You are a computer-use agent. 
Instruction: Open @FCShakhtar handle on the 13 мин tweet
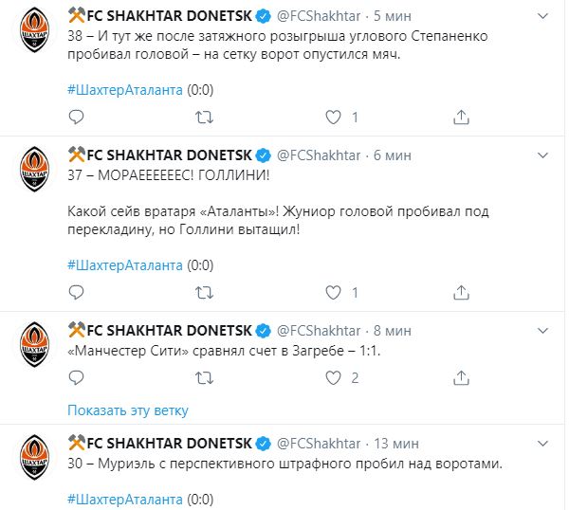319,444
